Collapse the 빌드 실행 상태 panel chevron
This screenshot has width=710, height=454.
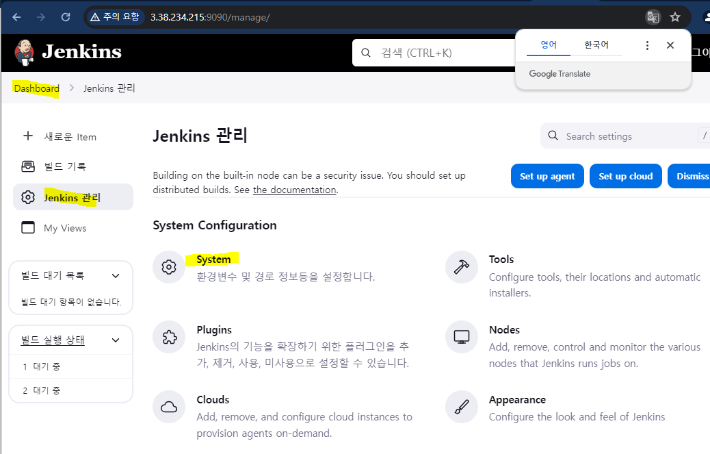pos(116,340)
